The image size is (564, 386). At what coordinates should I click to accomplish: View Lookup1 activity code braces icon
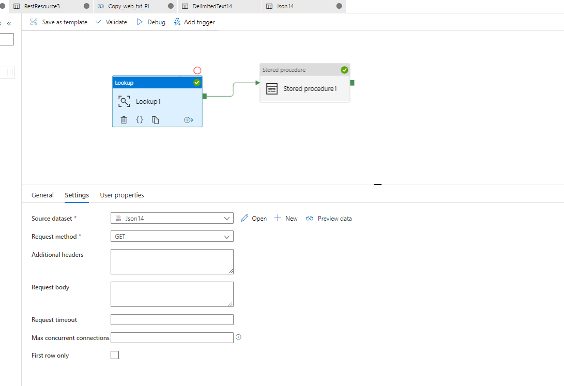140,120
